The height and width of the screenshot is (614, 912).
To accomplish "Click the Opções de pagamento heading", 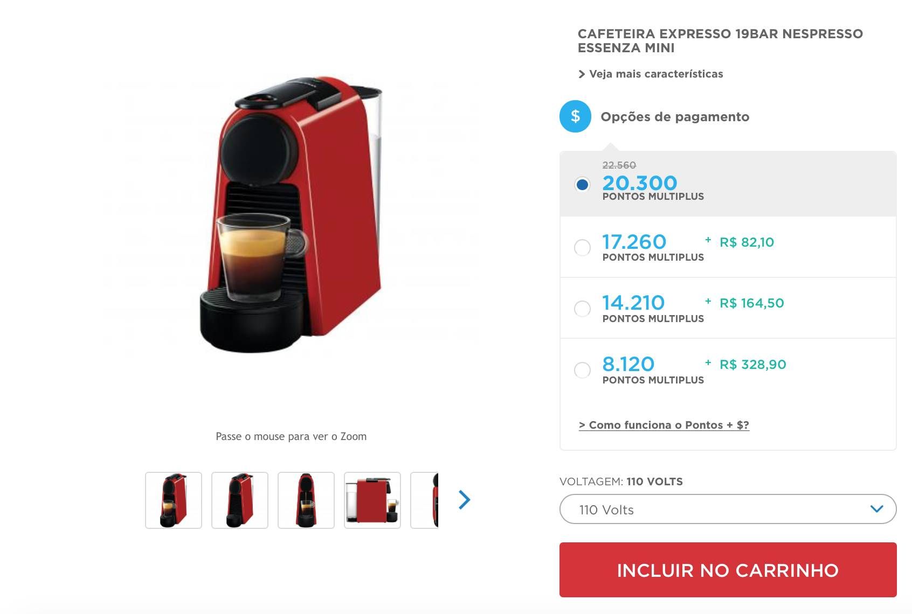I will point(675,117).
